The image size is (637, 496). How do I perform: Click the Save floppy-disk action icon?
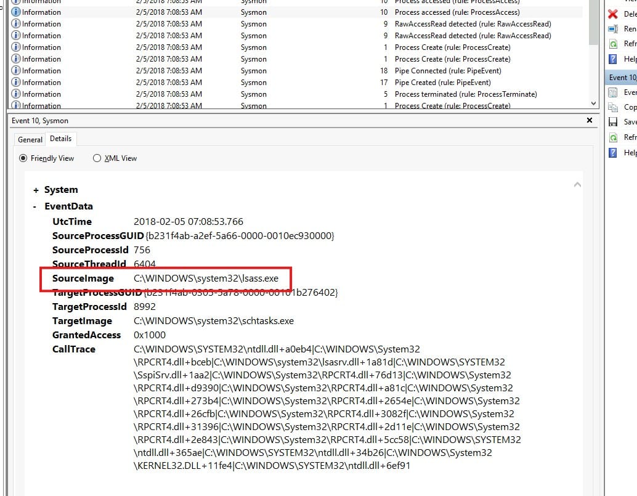click(x=612, y=122)
